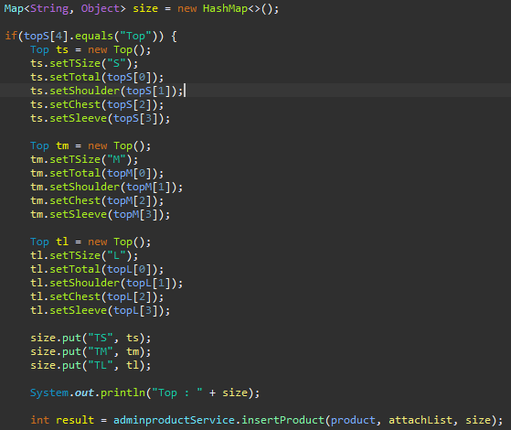Click 'ts.setShoulder(topS[1]);' line
511x430 pixels.
click(107, 91)
